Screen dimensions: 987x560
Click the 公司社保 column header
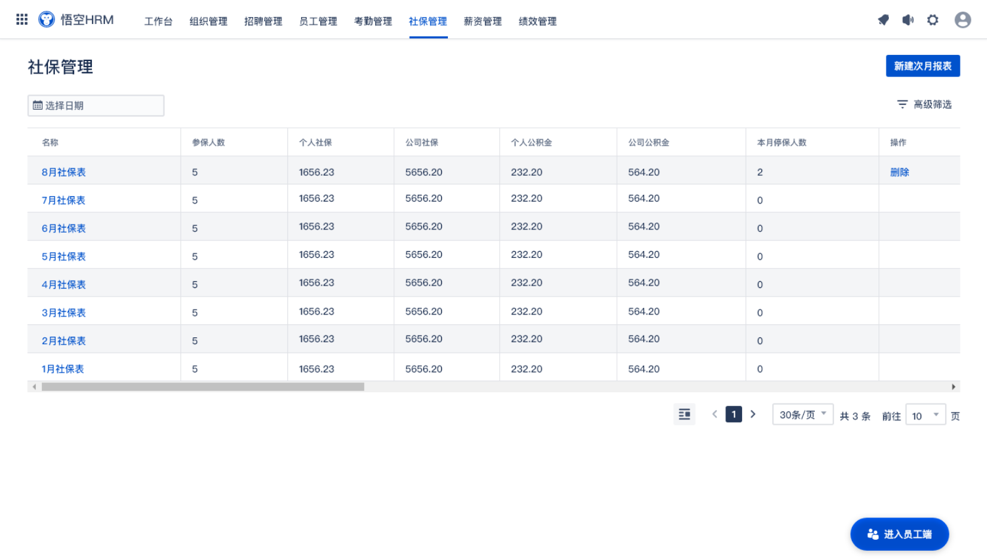422,142
